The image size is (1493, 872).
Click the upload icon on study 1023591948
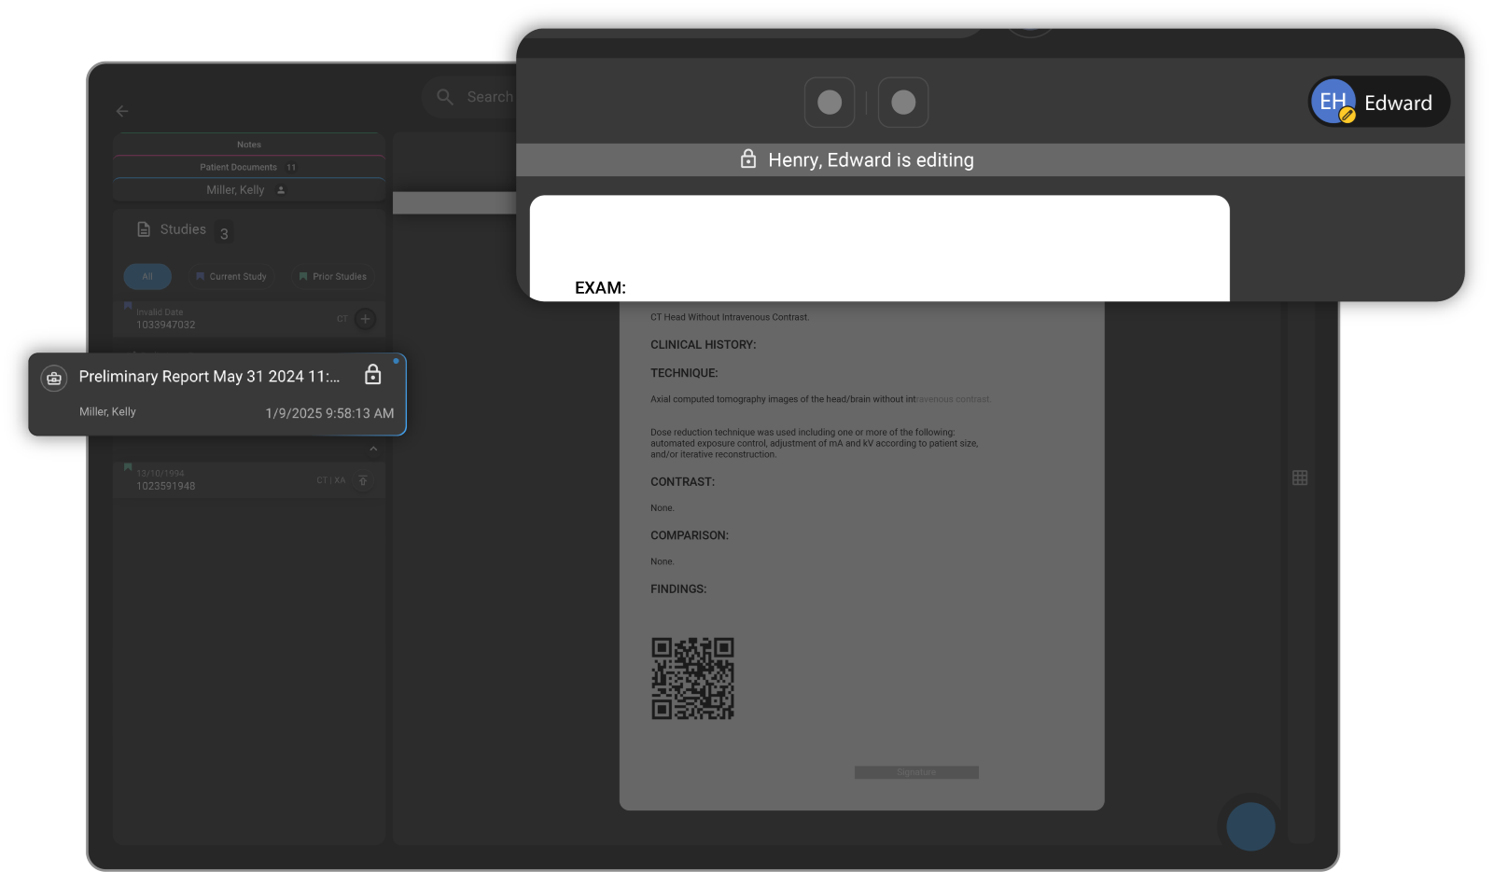click(x=363, y=480)
